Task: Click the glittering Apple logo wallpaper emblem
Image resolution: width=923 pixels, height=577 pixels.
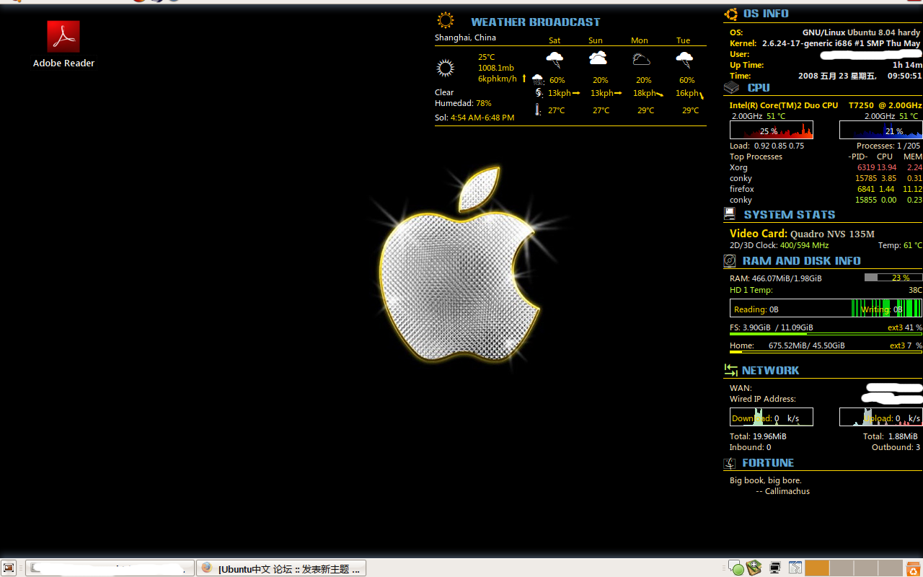Action: click(460, 264)
